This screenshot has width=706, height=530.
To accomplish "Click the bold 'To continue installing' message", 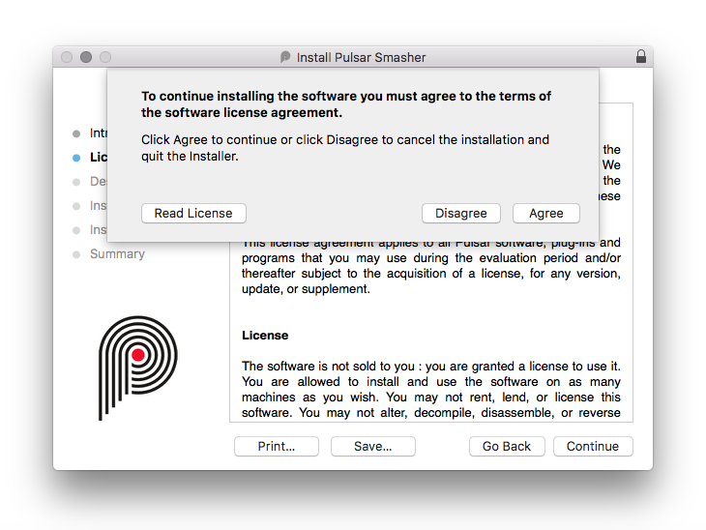I will click(346, 104).
